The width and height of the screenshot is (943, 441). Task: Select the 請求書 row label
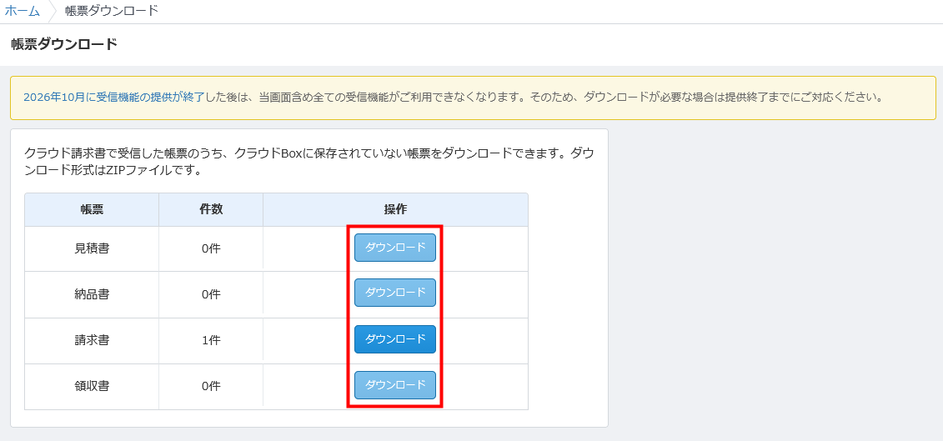pyautogui.click(x=92, y=340)
